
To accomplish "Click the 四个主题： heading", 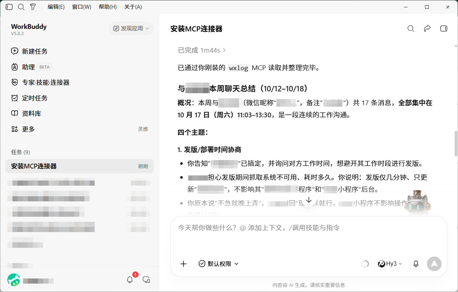I will pyautogui.click(x=193, y=132).
